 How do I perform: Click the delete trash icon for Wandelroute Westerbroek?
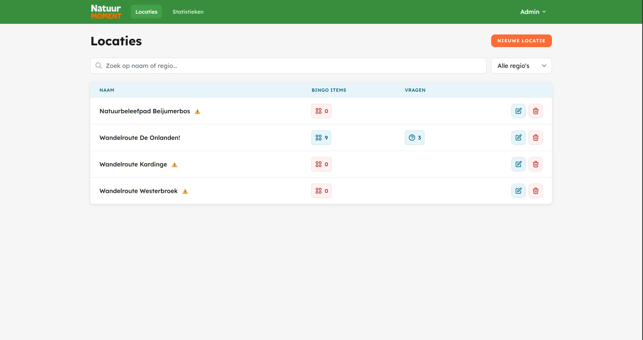536,191
